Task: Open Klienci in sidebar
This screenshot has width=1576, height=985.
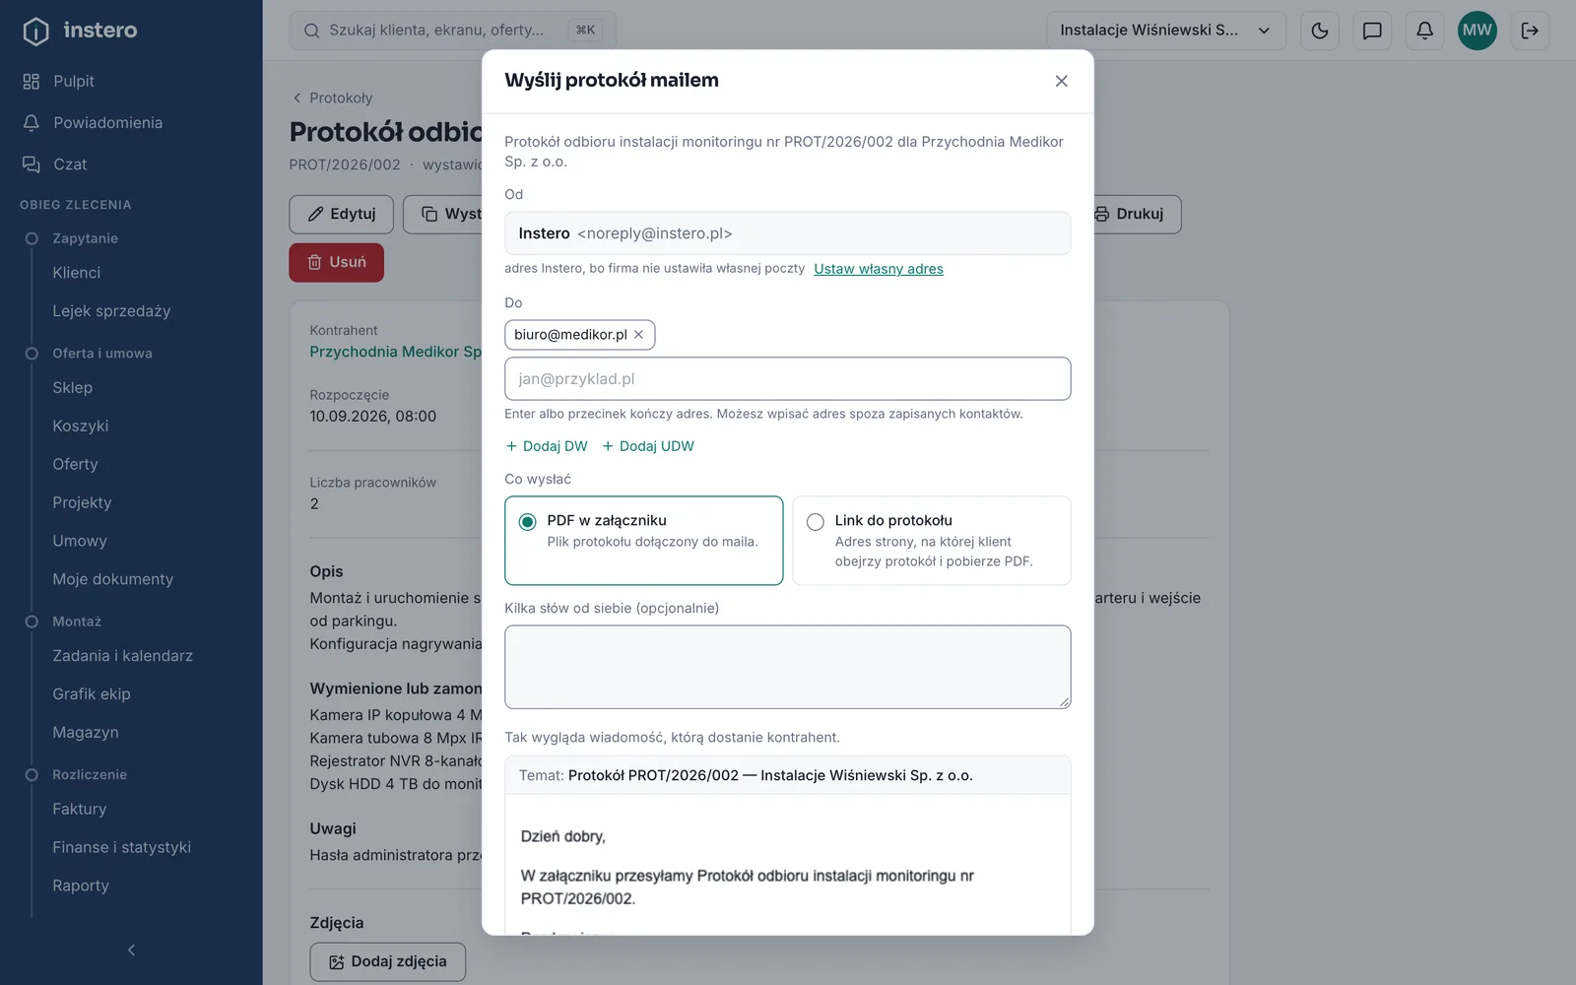Action: pos(76,273)
